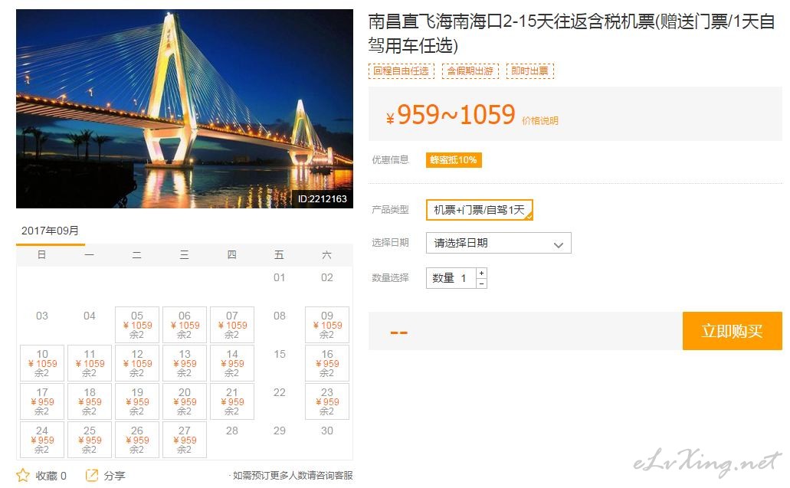Click the share arrow icon
This screenshot has width=790, height=488.
click(x=92, y=475)
